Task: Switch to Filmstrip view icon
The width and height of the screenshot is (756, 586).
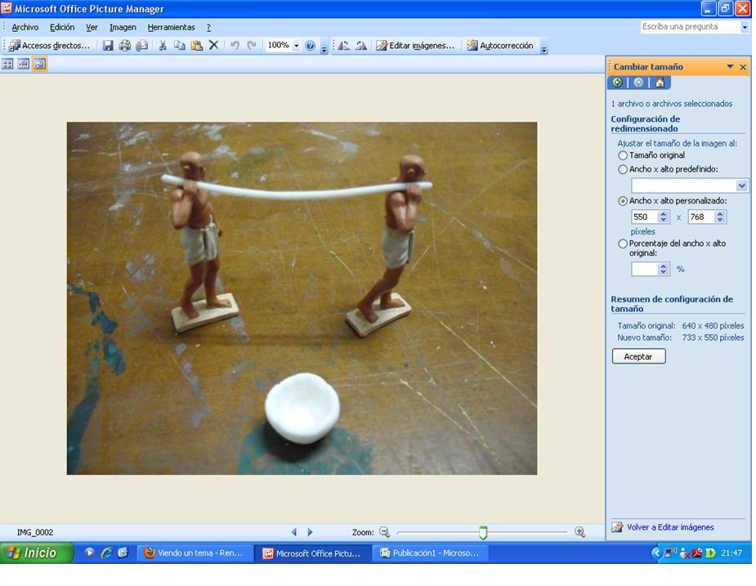Action: [23, 64]
